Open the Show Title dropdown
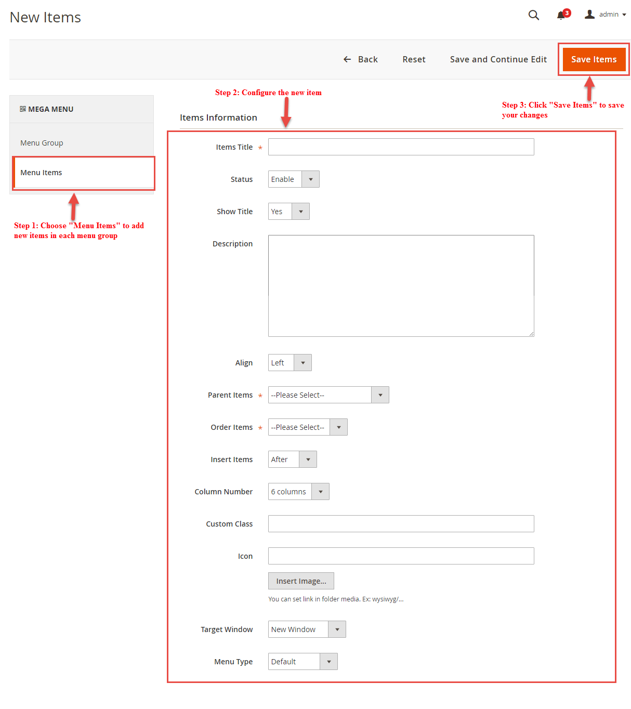Viewport: 631px width, 709px height. (288, 212)
